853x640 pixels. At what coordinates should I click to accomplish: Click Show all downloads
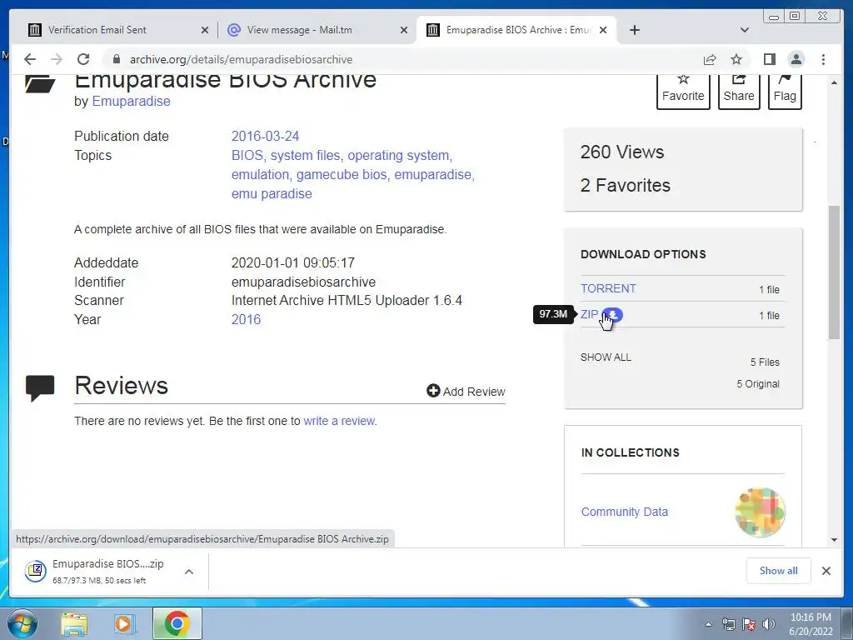coord(779,570)
